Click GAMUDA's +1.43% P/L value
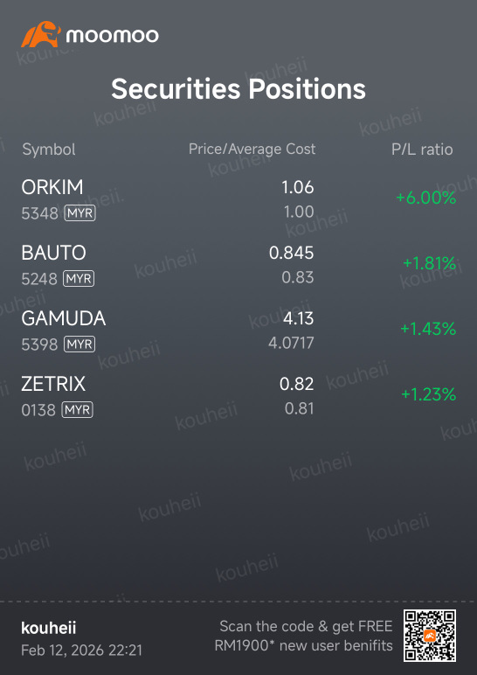Image resolution: width=477 pixels, height=675 pixels. 428,330
